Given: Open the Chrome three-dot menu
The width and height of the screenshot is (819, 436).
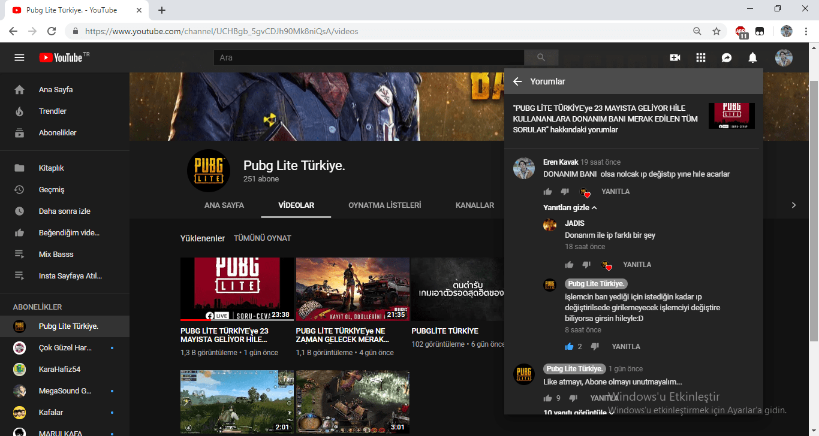Looking at the screenshot, I should pos(806,31).
